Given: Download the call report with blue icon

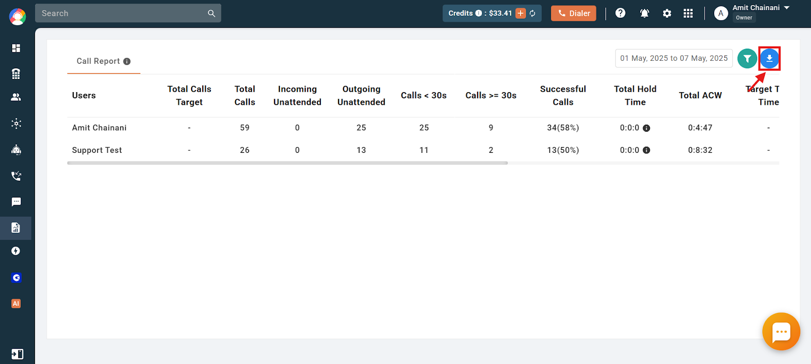Looking at the screenshot, I should [x=769, y=59].
